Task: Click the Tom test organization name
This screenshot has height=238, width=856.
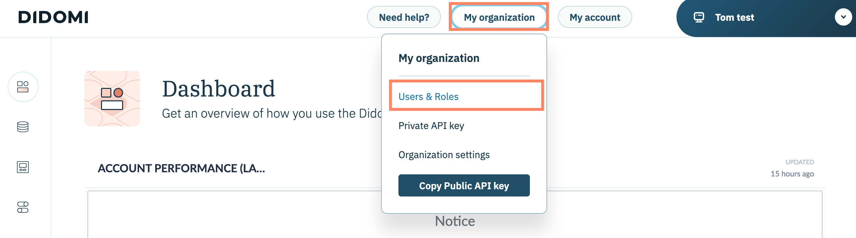Action: 734,17
